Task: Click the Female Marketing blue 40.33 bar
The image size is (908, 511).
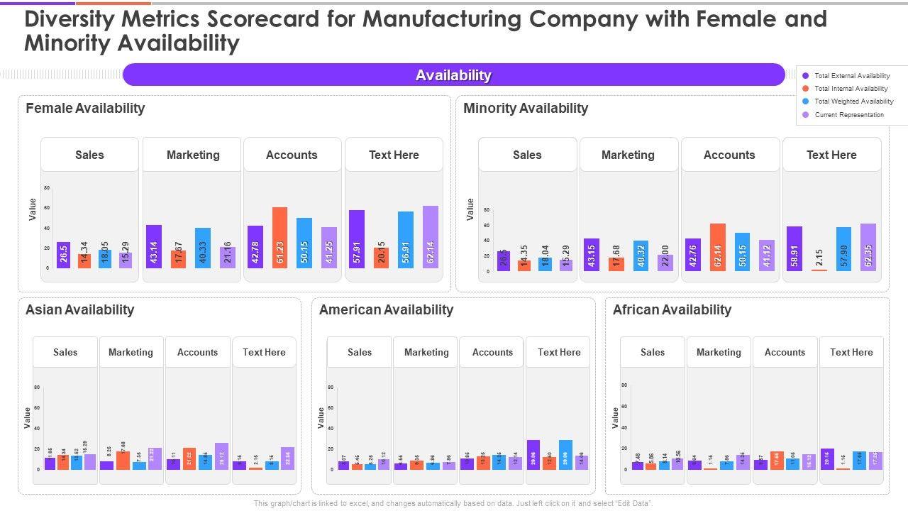Action: (x=203, y=247)
